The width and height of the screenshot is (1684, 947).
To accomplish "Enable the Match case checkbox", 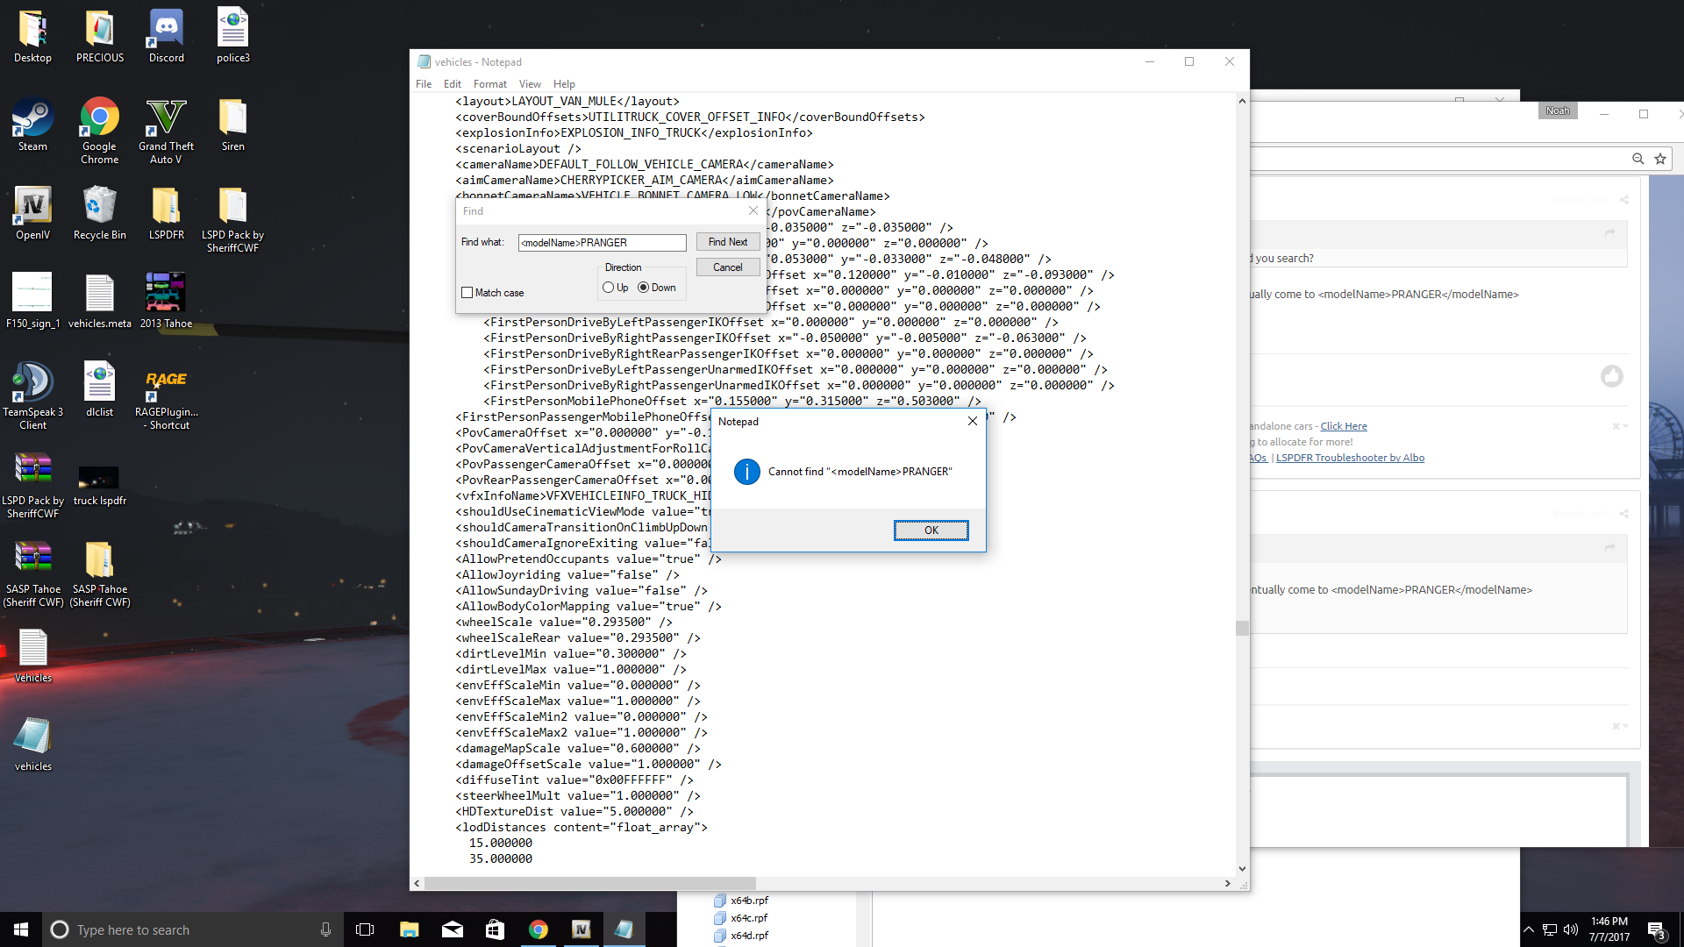I will point(467,293).
